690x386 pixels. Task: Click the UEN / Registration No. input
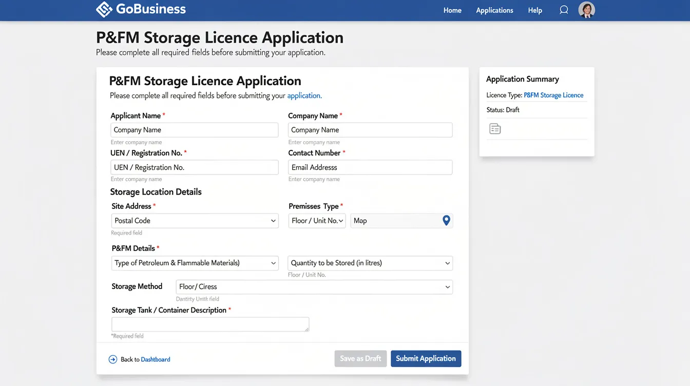coord(195,167)
